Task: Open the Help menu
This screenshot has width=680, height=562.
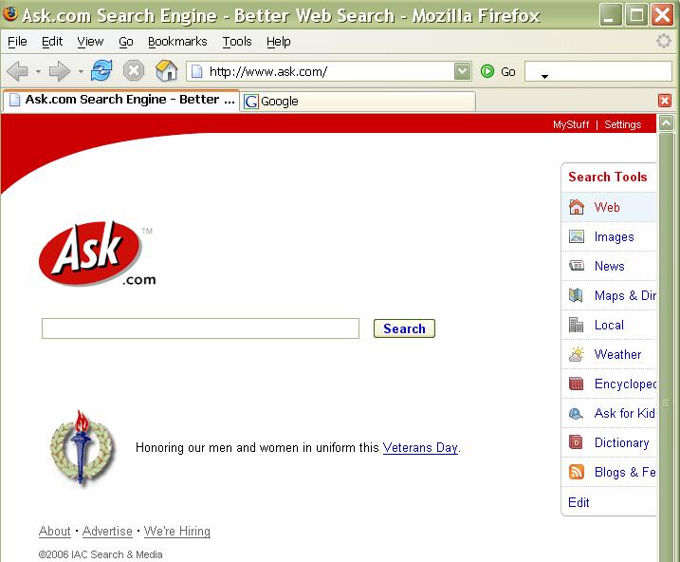Action: [279, 42]
